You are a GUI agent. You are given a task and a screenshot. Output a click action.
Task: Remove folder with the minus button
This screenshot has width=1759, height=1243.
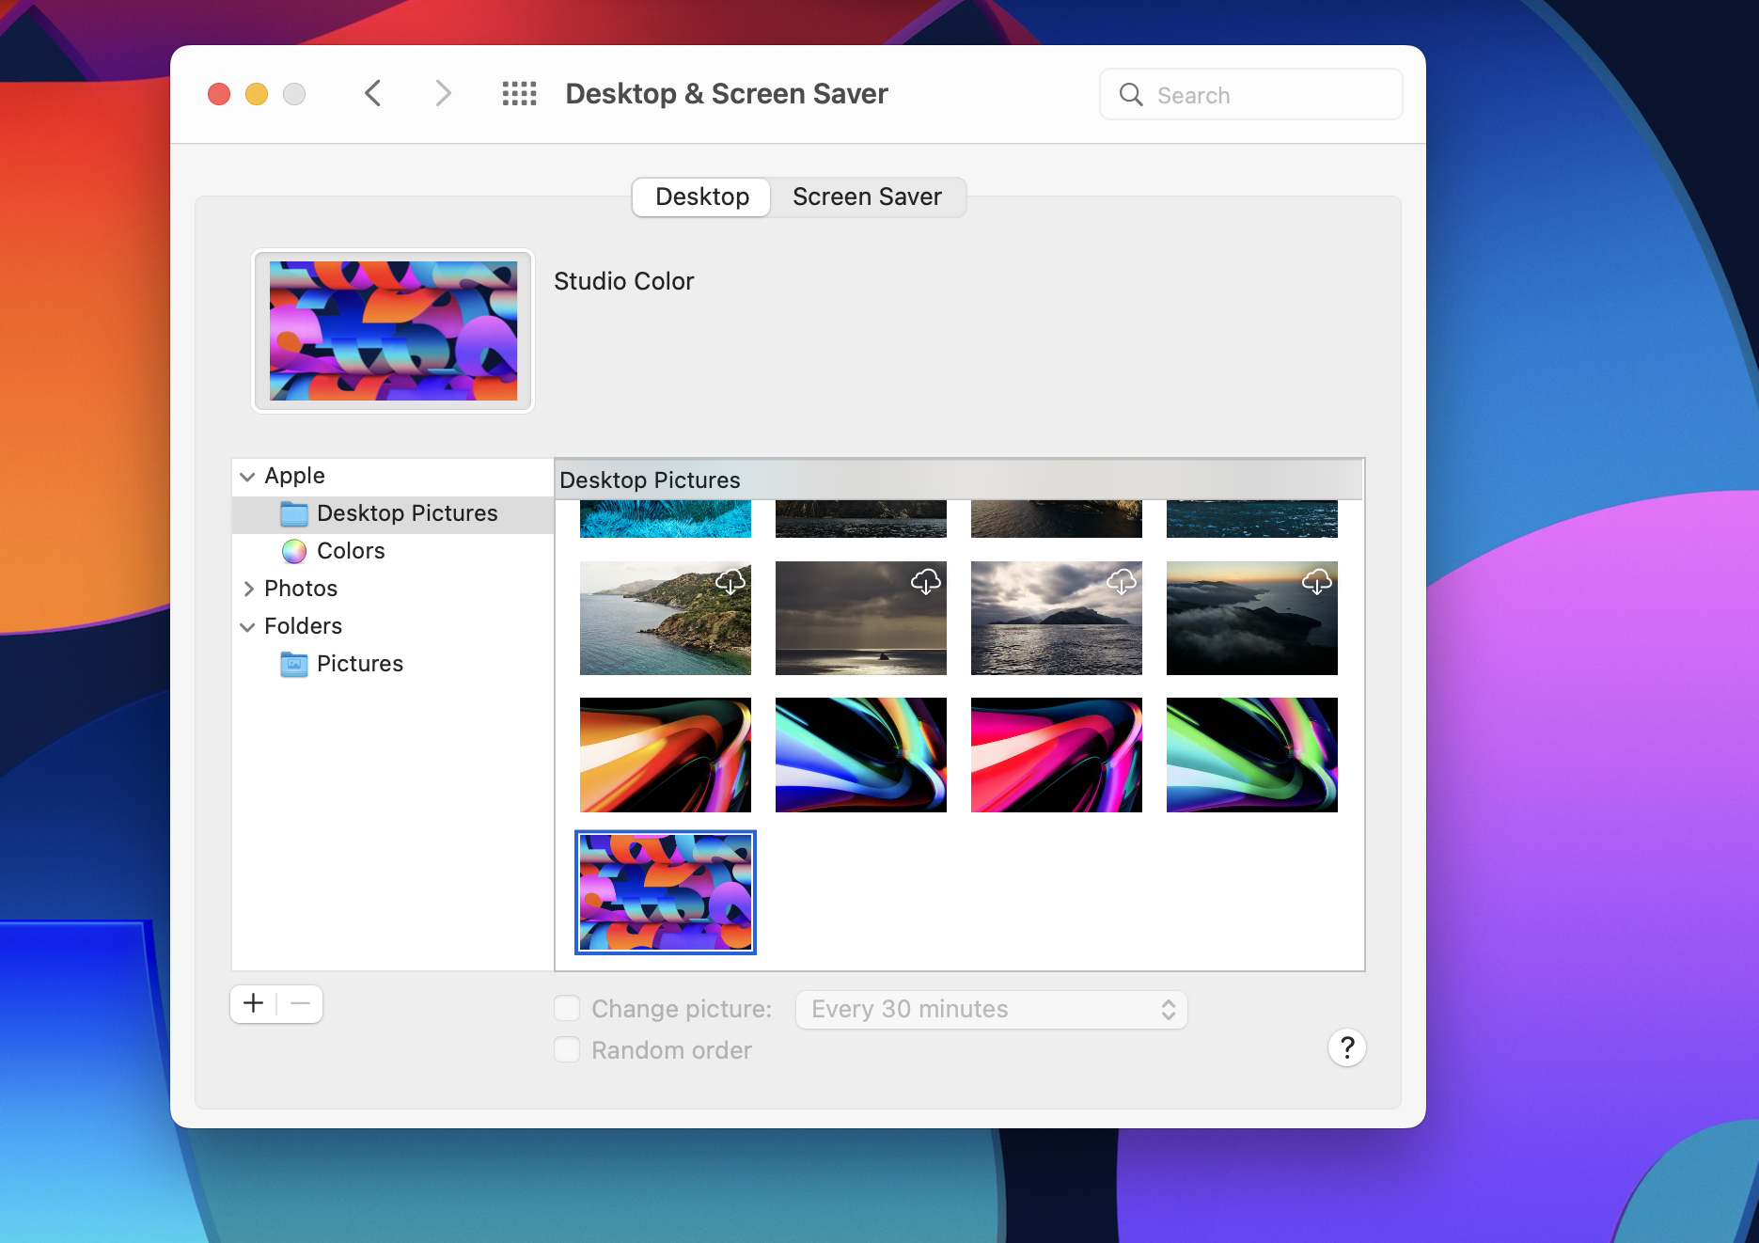point(300,1003)
